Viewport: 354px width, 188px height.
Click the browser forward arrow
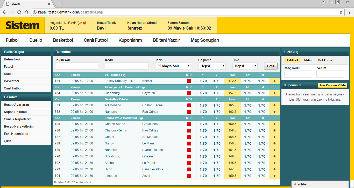click(12, 12)
